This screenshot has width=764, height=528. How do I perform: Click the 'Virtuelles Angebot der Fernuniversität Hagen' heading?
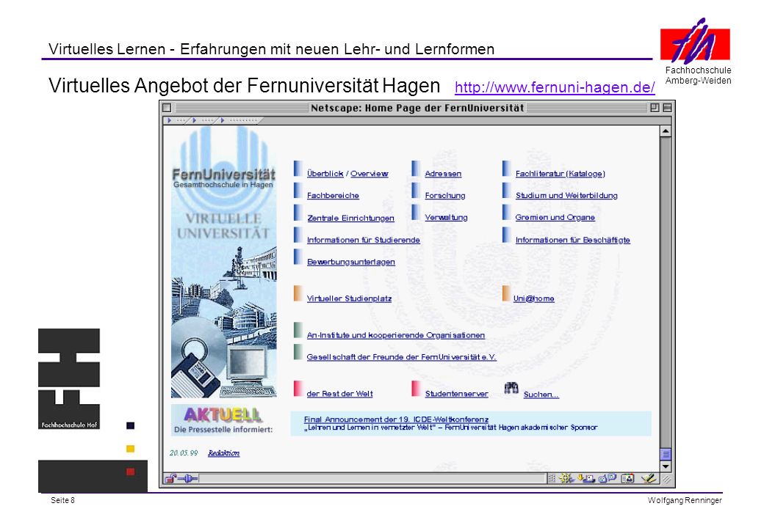pos(244,86)
